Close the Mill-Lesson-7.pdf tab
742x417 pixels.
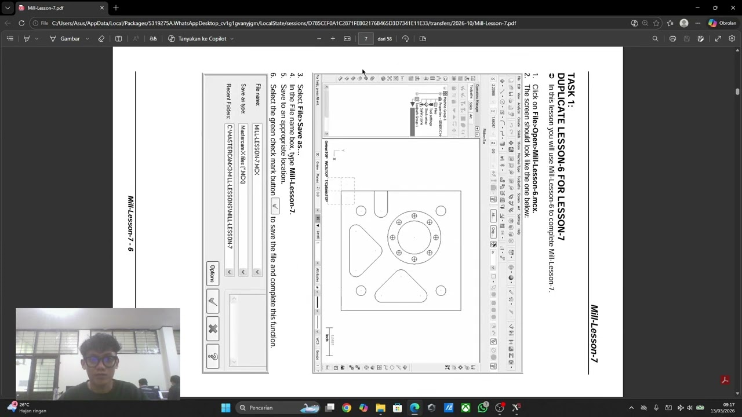coord(102,8)
